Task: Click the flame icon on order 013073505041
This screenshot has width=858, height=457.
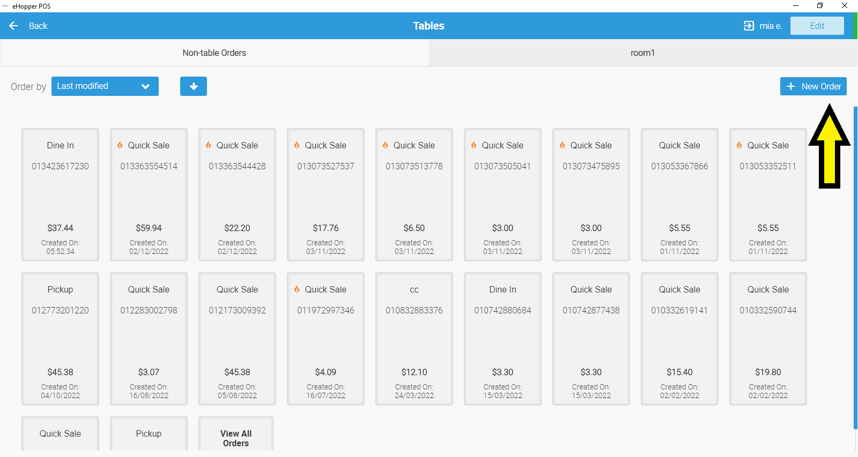Action: click(474, 145)
